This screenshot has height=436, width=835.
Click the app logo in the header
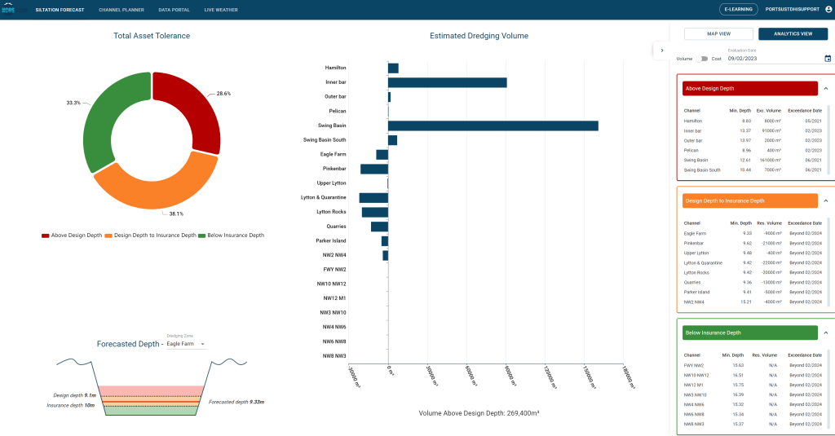(x=8, y=8)
